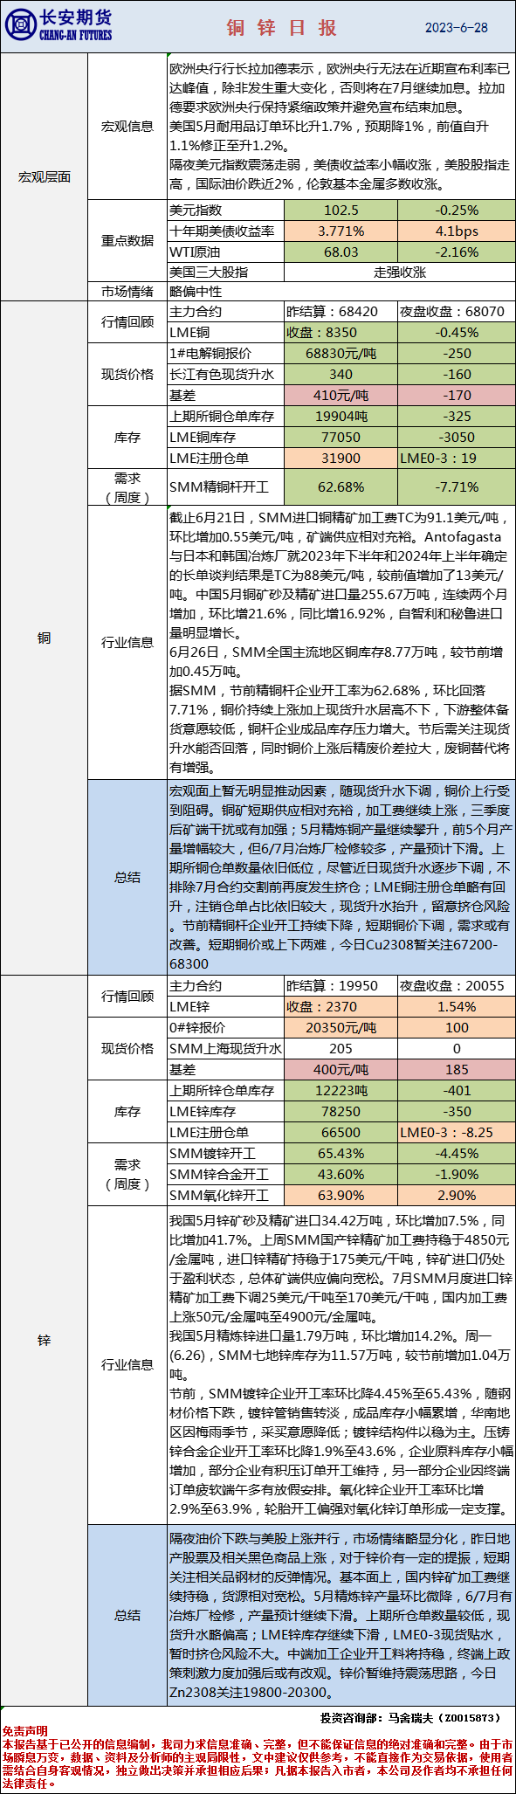Viewport: 516px width, 1794px height.
Task: Click the Chang-An Futures logo icon
Action: coord(19,26)
